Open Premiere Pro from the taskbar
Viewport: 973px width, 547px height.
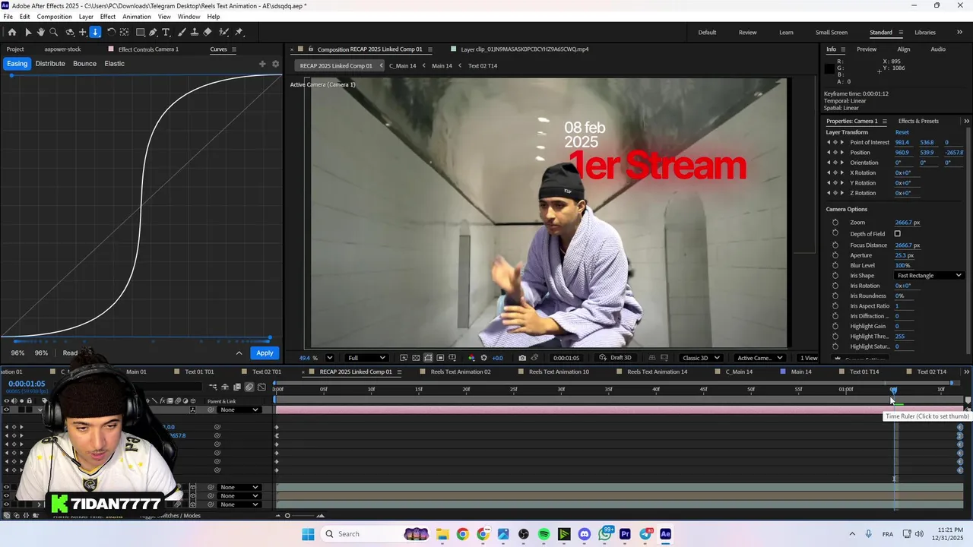[x=625, y=534]
